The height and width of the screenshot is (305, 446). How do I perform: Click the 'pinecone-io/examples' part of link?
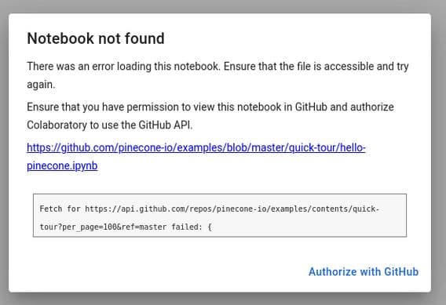click(170, 147)
